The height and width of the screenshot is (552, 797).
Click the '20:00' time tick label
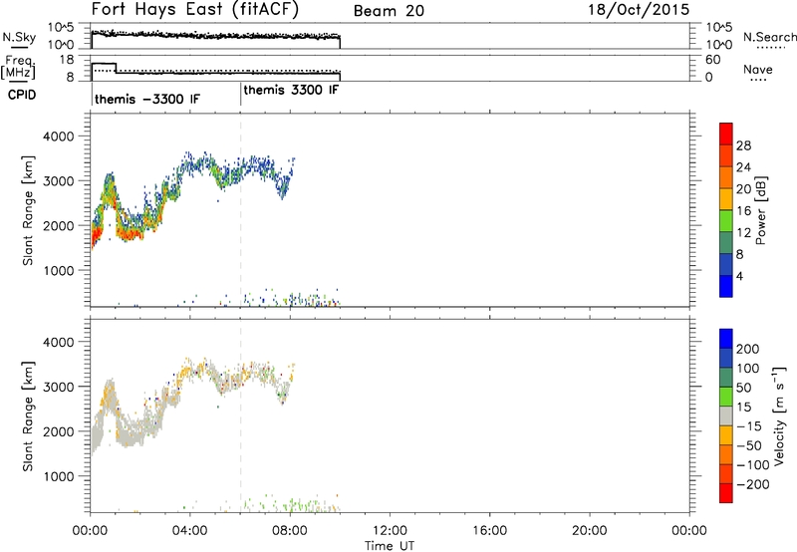[590, 531]
